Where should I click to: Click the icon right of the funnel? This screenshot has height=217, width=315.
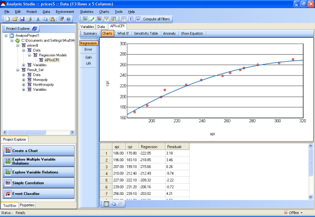(114, 19)
